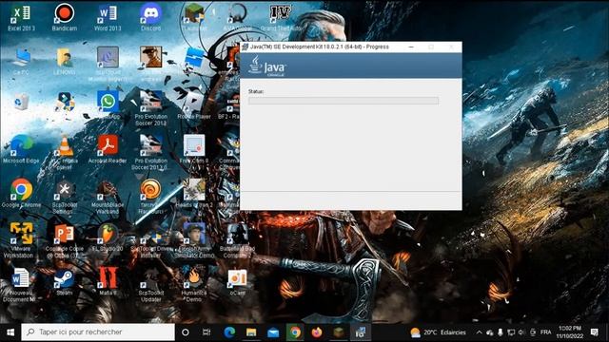
Task: Select the PowerPoint presentation file icon
Action: 65,240
